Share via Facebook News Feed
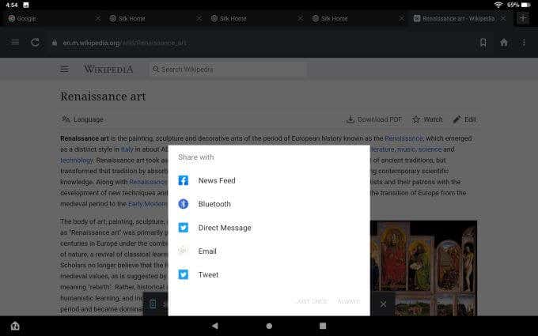Screen dimensions: 538x336 click(269, 181)
